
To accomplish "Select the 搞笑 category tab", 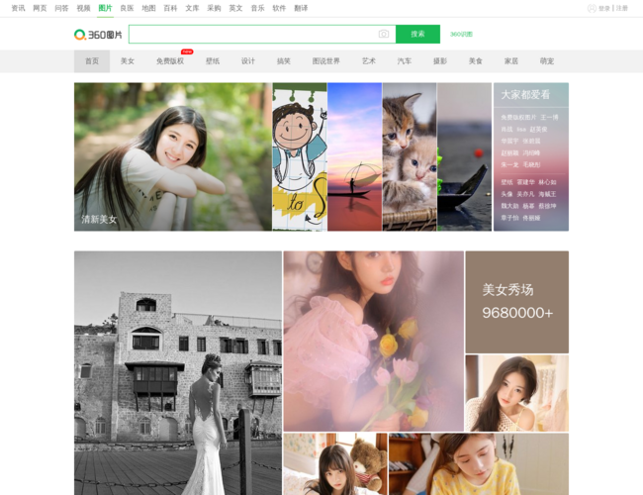I will click(x=284, y=61).
